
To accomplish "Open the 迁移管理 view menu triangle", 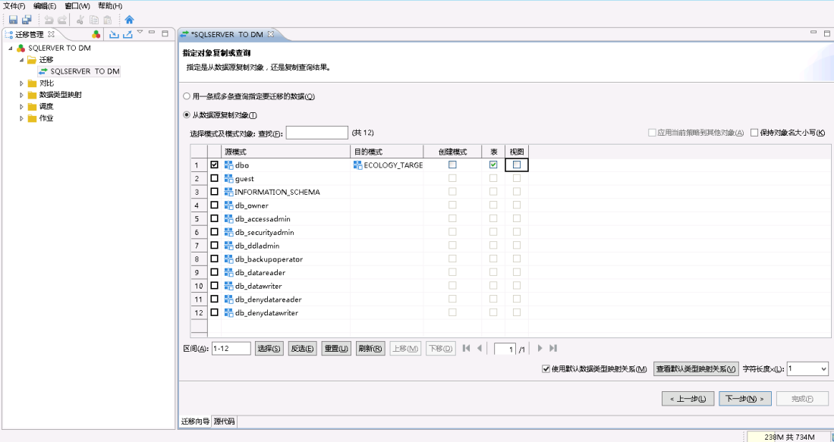I will (x=140, y=33).
